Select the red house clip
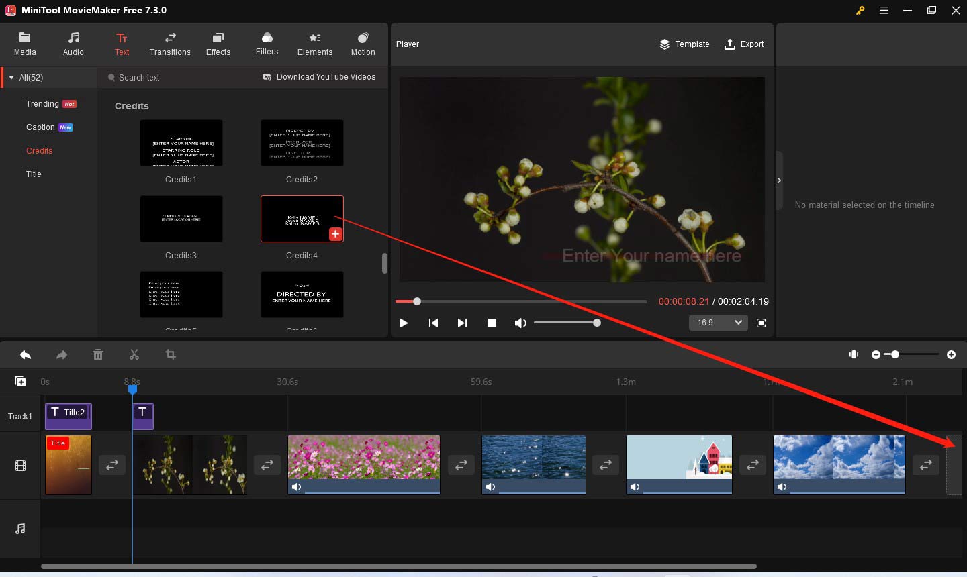Viewport: 967px width, 577px height. (679, 465)
